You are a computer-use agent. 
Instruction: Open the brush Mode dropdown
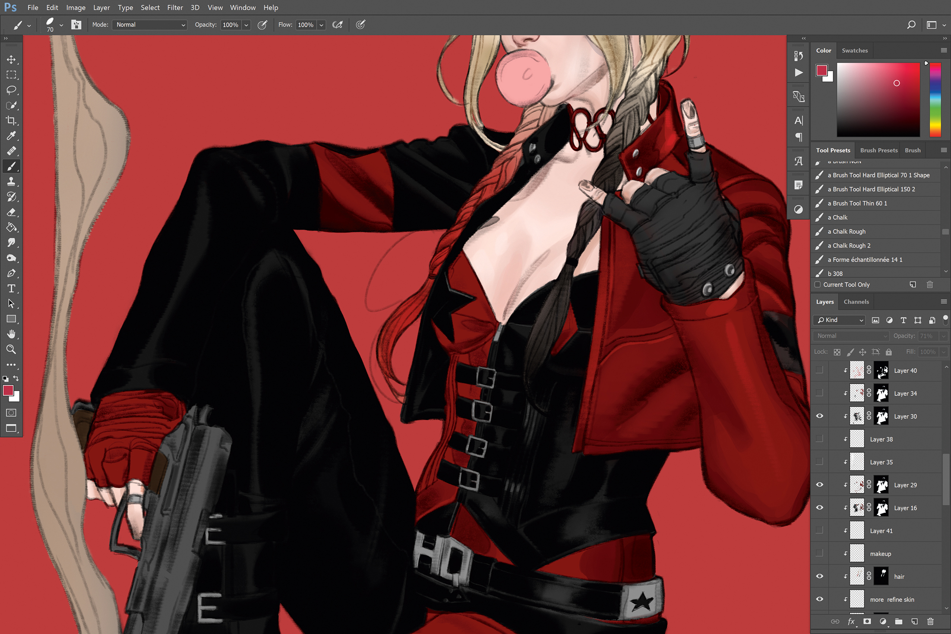pyautogui.click(x=149, y=25)
